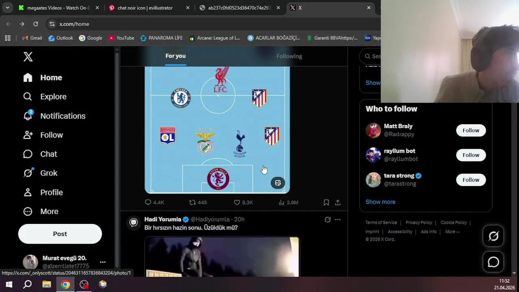The height and width of the screenshot is (292, 519).
Task: Switch to Following tab
Action: point(289,56)
